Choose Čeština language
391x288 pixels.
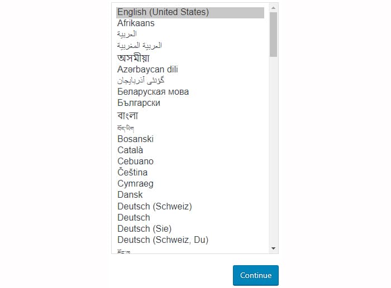tap(190, 172)
